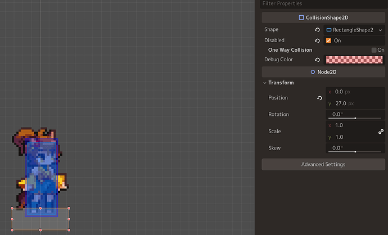Click the CollisionShape2D square class icon
Image resolution: width=388 pixels, height=235 pixels.
pos(301,17)
